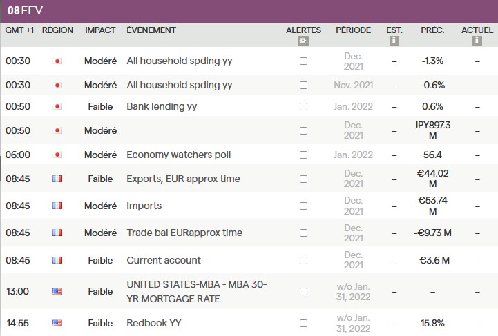Tick alert checkbox for Economy watchers poll
Viewport: 498px width, 336px height.
(303, 155)
